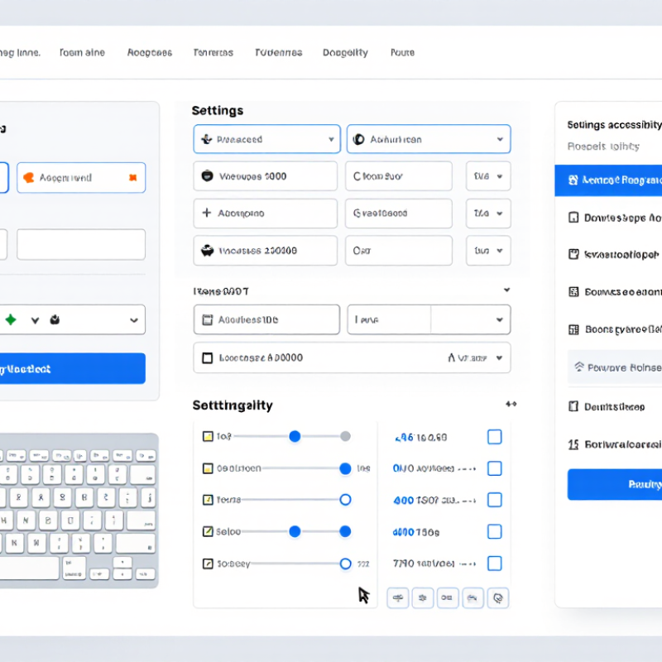Click the grid icon beside Soumcseoeaont
Screen dimensions: 662x662
pyautogui.click(x=573, y=292)
